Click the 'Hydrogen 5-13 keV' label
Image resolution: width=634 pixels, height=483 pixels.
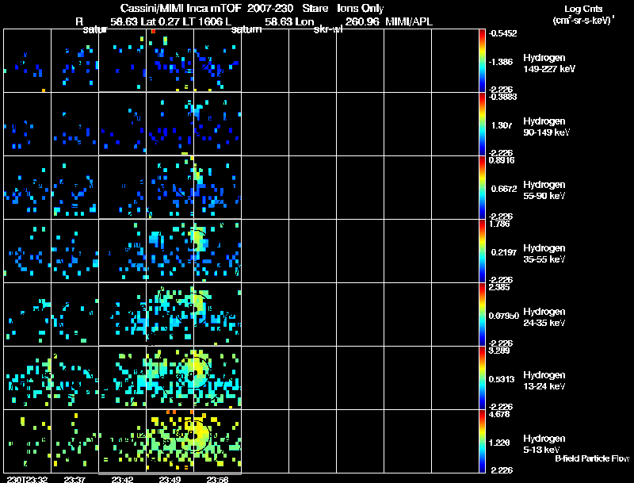tap(544, 444)
